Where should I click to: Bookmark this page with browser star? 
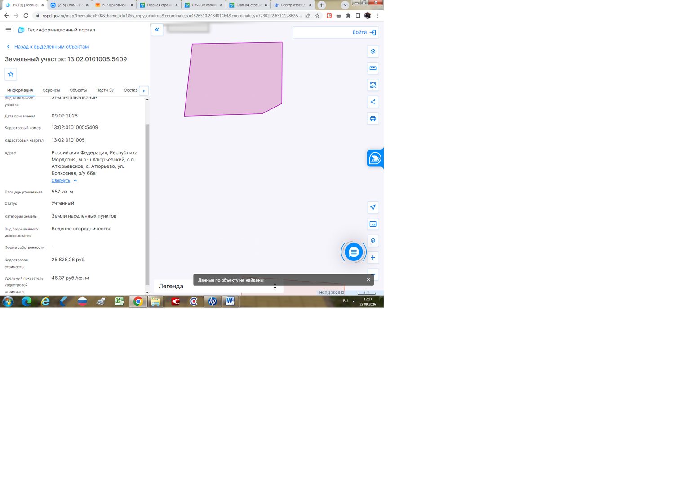tap(317, 16)
